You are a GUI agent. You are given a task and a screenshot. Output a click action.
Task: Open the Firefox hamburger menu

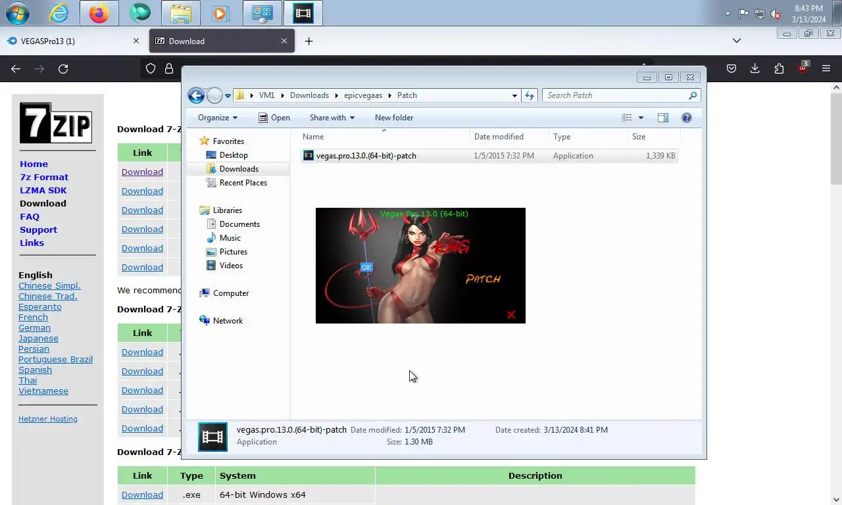[826, 68]
